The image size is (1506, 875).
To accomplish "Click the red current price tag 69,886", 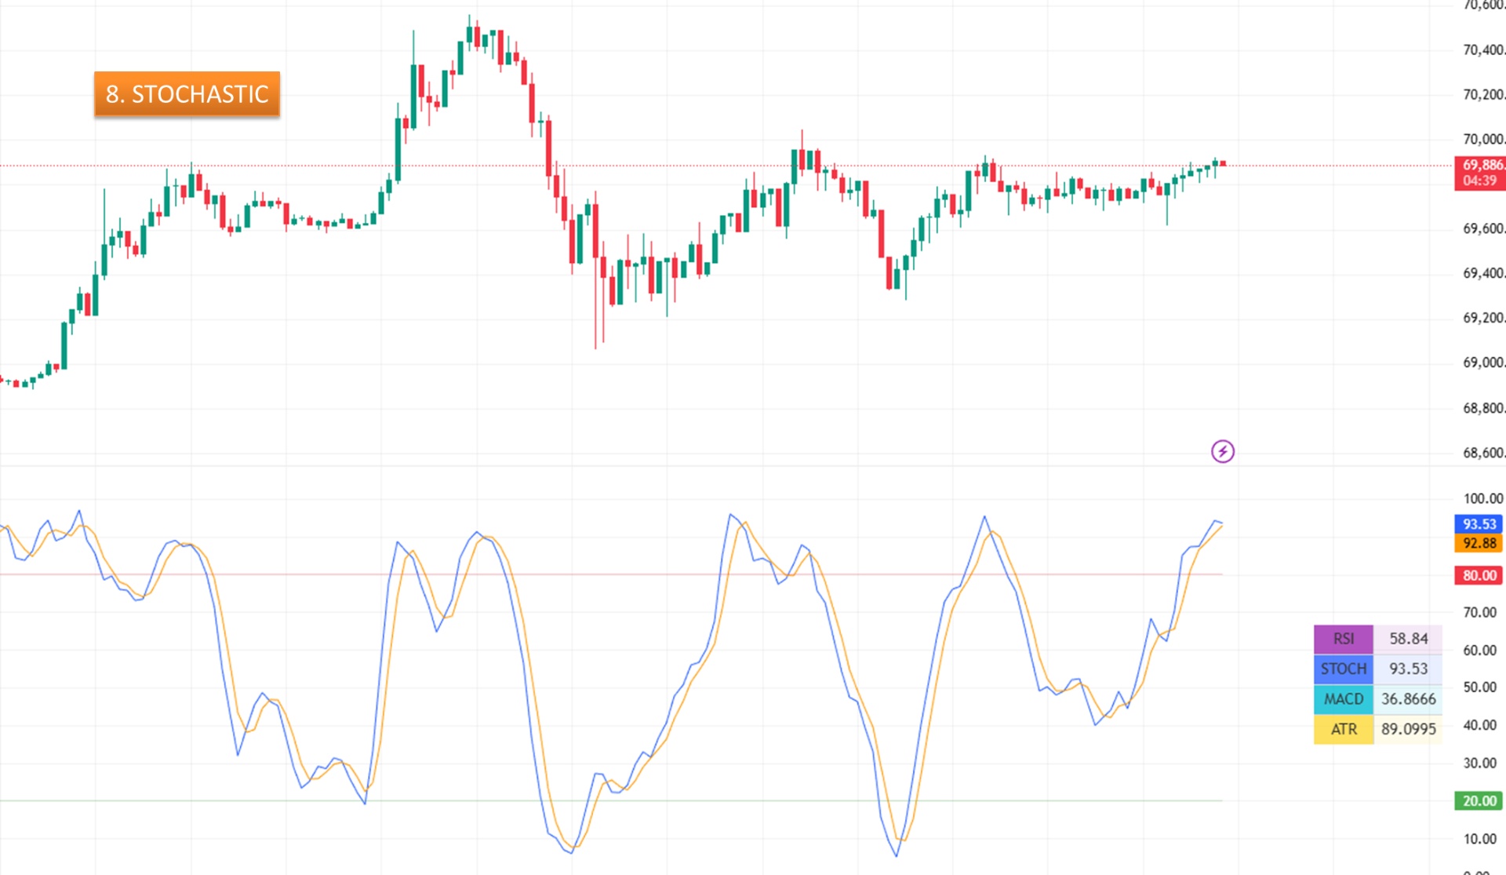I will (x=1480, y=165).
